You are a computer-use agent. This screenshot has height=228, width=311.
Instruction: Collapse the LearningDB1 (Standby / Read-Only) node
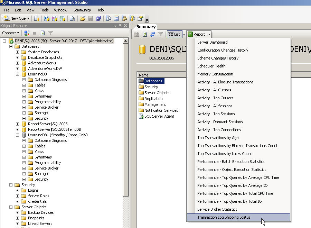18,135
